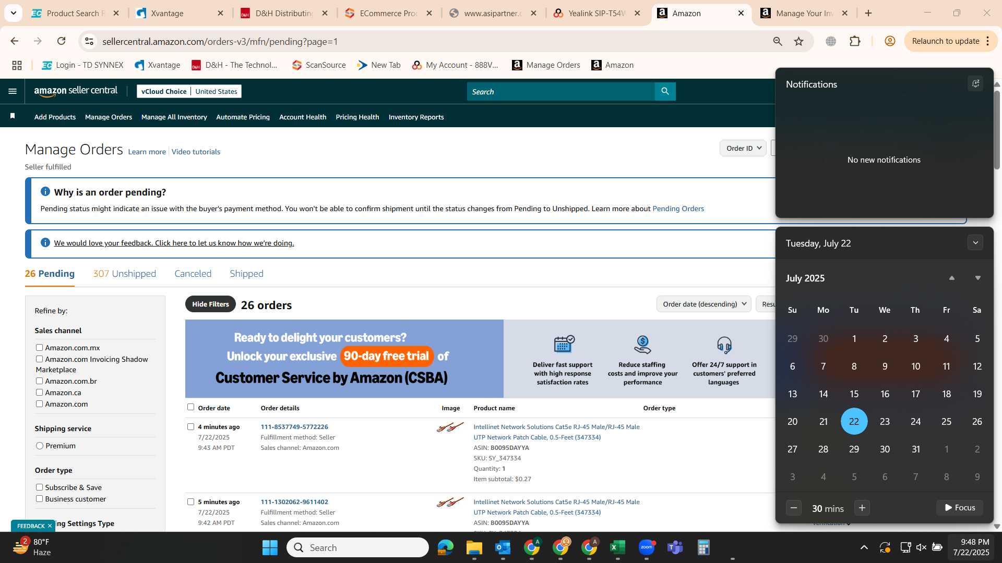The image size is (1002, 563).
Task: Go back to previous page
Action: pos(14,41)
